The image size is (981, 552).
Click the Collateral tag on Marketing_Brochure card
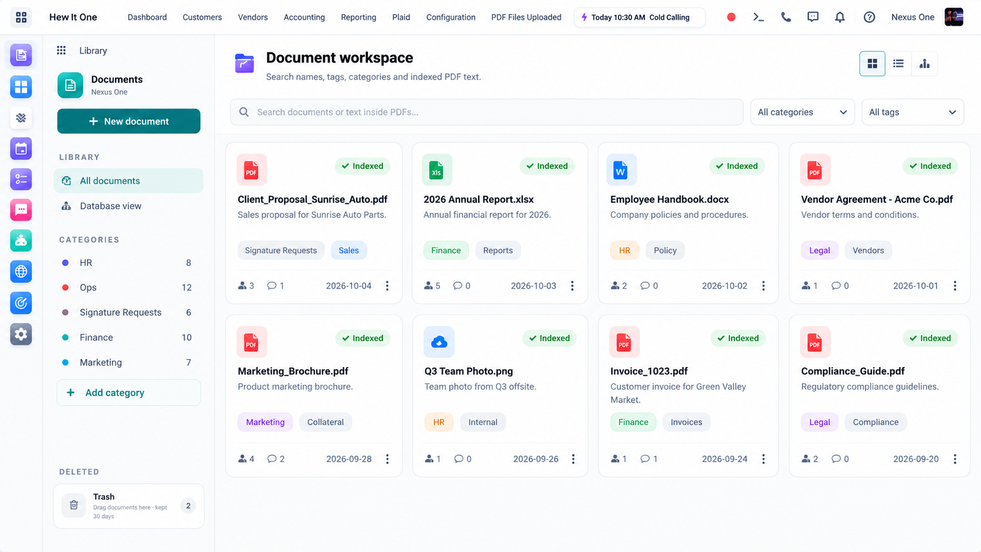(326, 422)
